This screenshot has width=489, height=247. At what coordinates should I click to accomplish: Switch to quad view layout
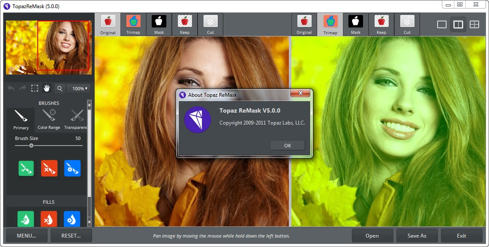tap(474, 24)
